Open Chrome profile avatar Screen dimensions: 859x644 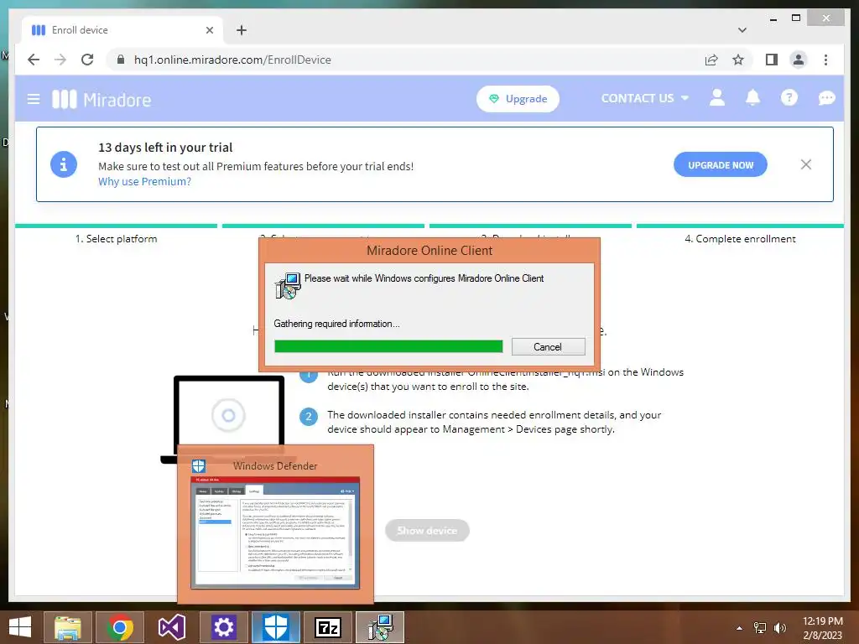(x=799, y=60)
